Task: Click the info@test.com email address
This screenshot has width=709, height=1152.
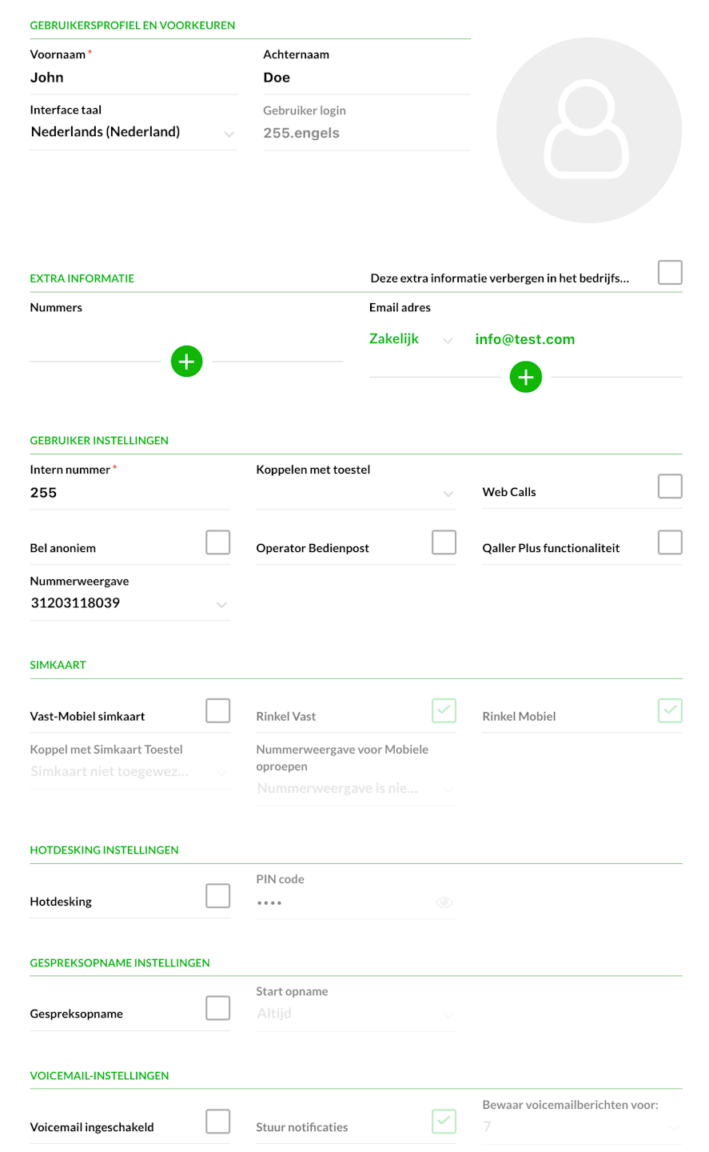Action: [x=525, y=340]
